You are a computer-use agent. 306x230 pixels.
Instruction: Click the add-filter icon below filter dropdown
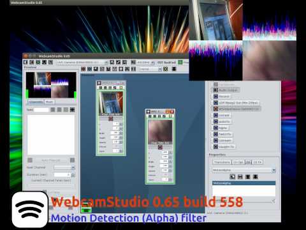(x=232, y=177)
